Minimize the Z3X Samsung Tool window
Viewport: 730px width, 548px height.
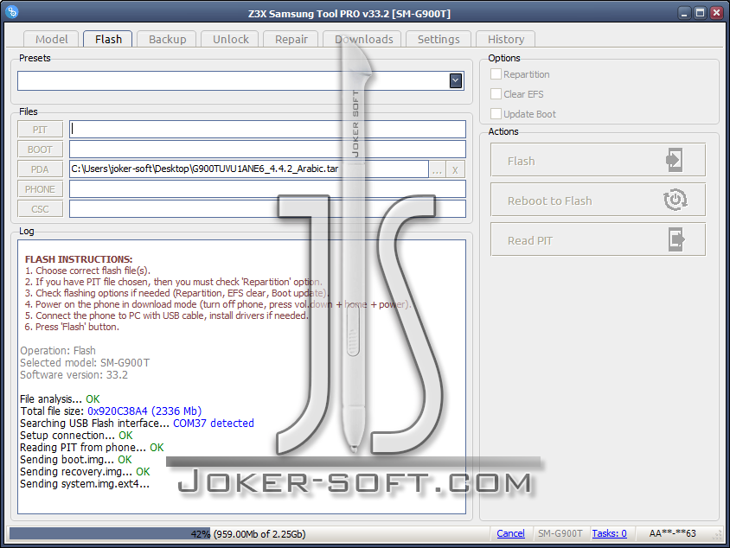click(x=683, y=13)
